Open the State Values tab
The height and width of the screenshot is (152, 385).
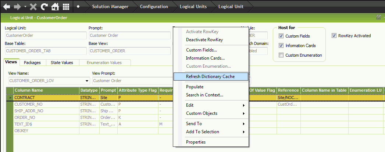(62, 63)
